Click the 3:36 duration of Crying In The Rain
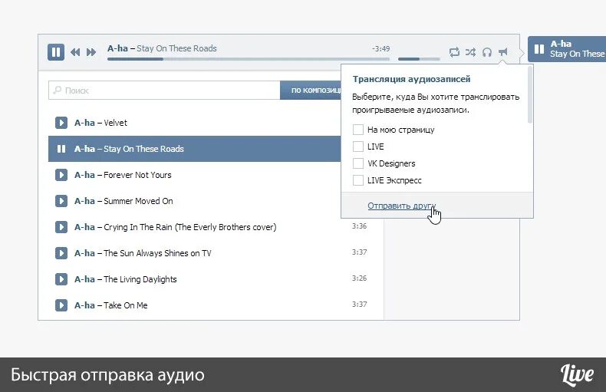 359,226
